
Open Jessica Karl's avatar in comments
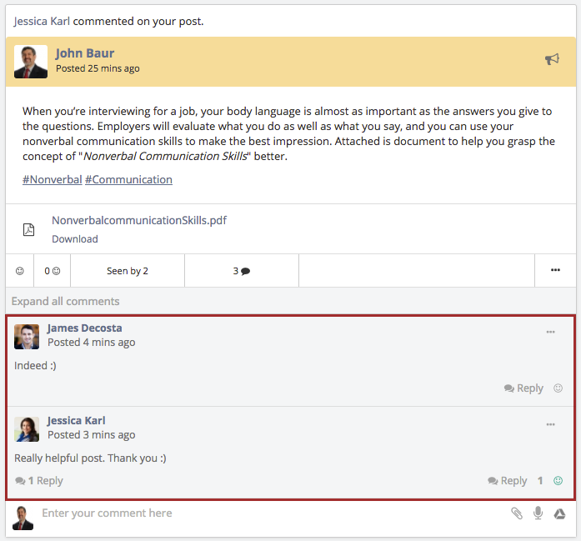tap(27, 429)
